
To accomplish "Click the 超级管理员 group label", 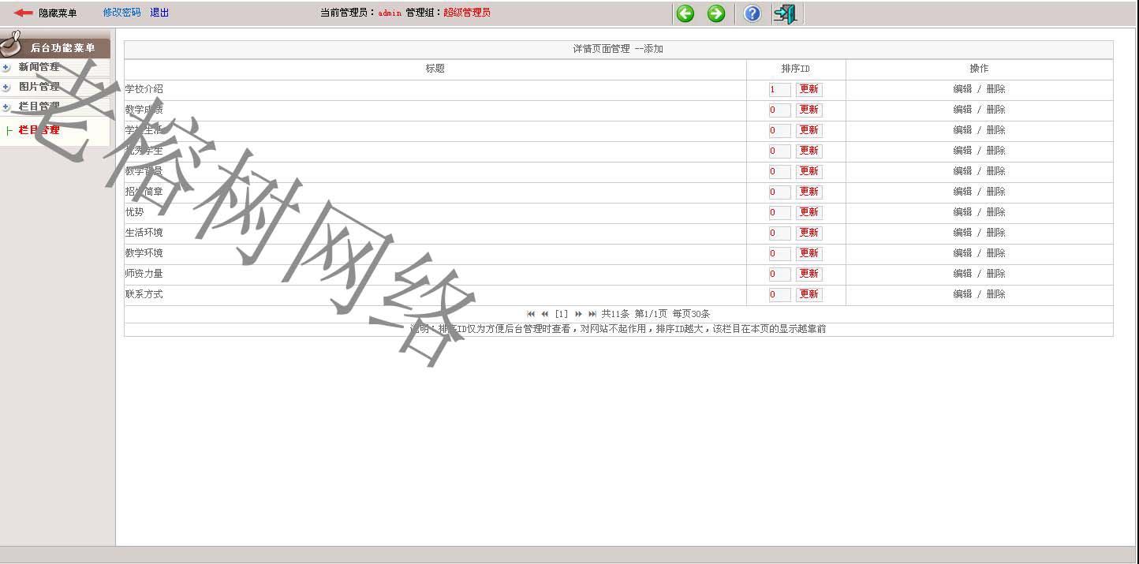I will (467, 13).
